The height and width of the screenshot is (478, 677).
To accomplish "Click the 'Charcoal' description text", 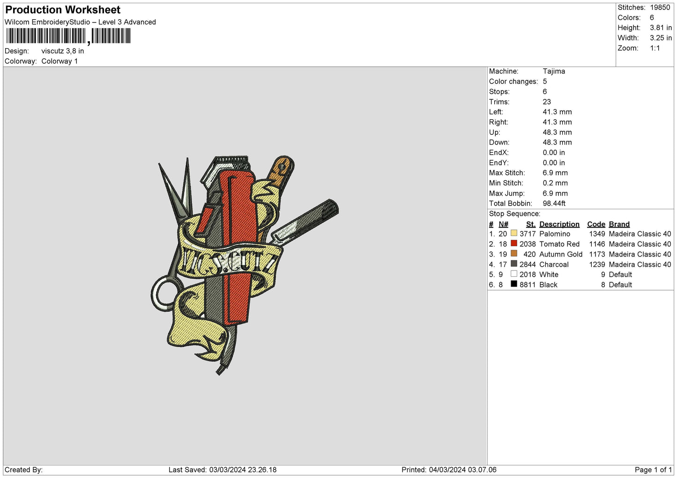I will [554, 265].
